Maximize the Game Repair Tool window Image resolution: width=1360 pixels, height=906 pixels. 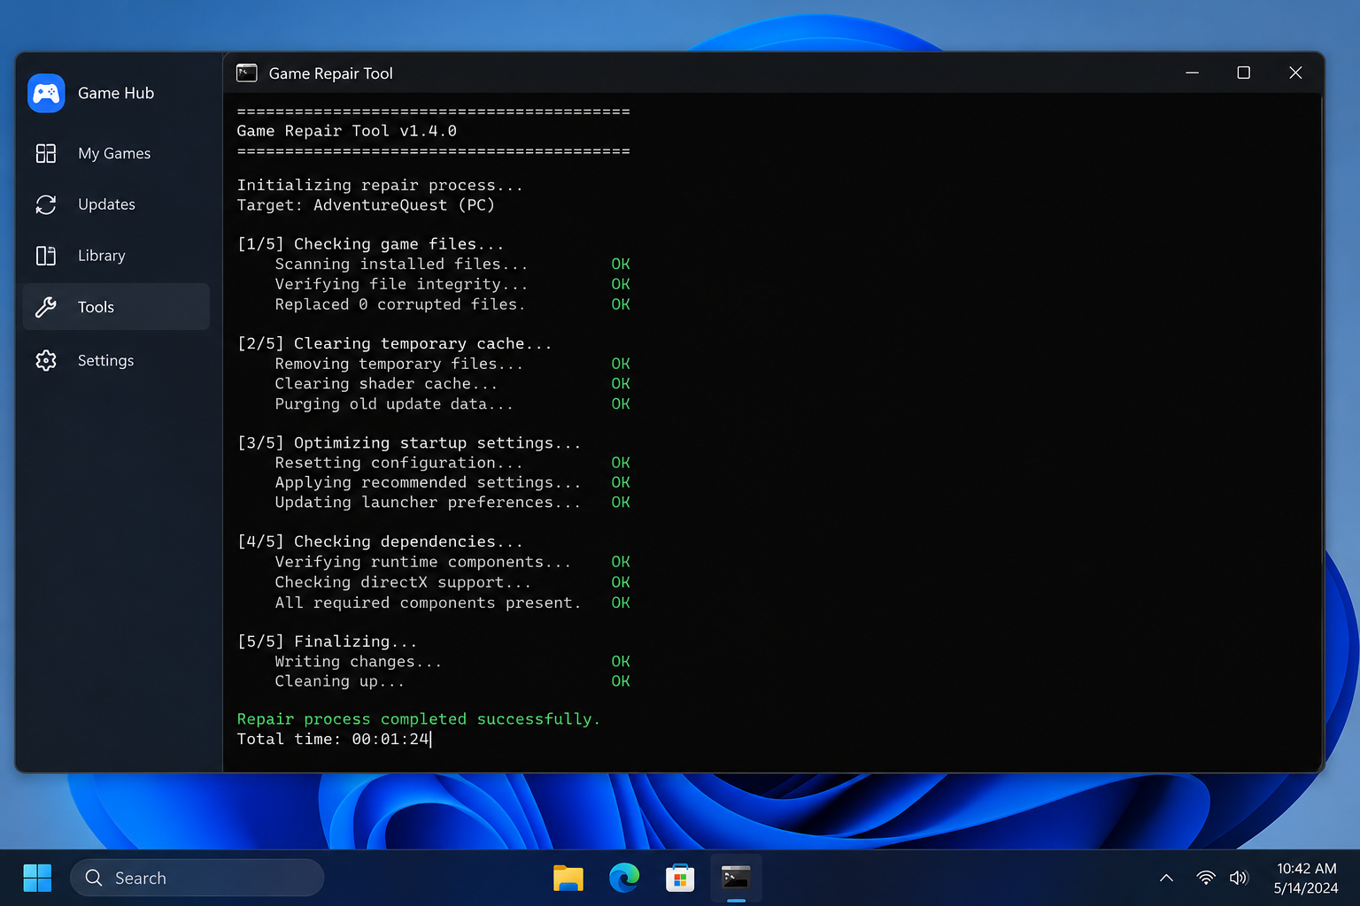(1243, 73)
